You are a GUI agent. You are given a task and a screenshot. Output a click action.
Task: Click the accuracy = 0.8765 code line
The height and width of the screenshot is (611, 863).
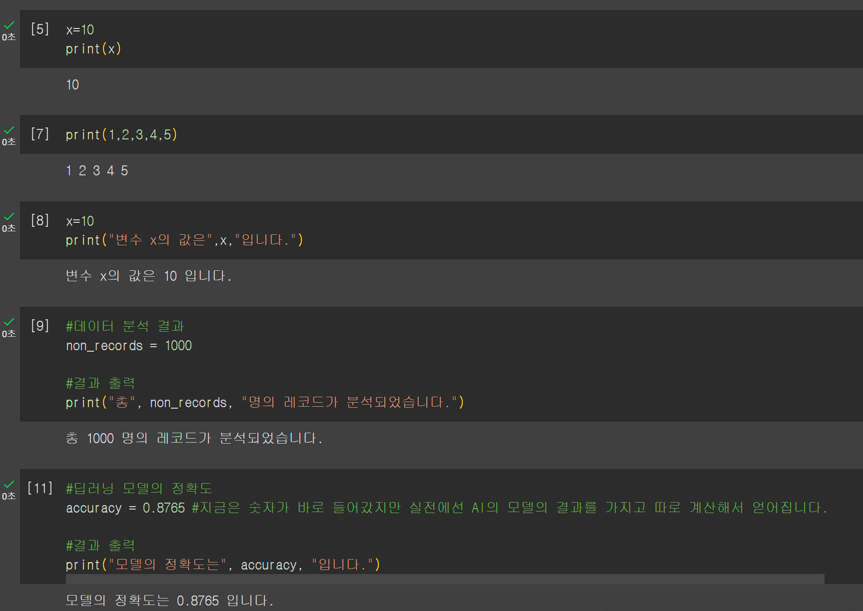(446, 508)
